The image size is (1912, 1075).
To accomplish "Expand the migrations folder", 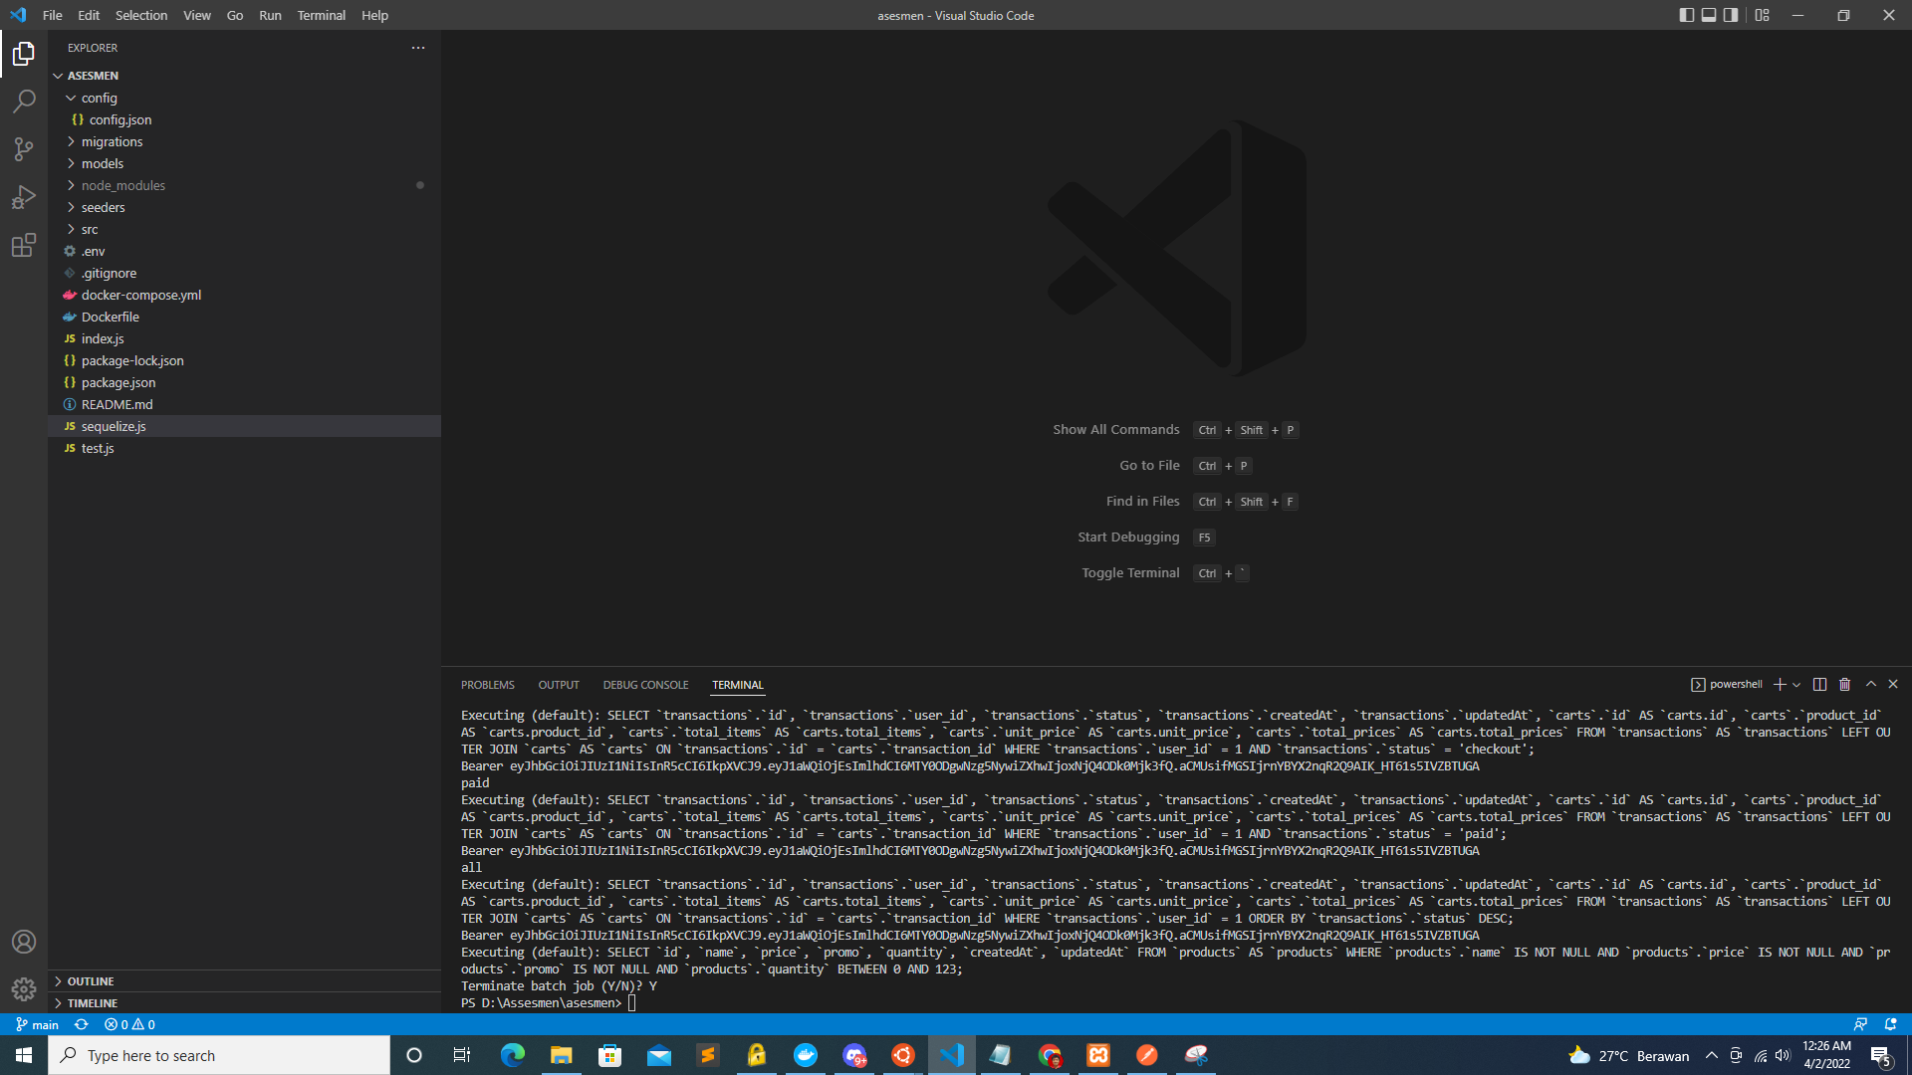I will [244, 141].
